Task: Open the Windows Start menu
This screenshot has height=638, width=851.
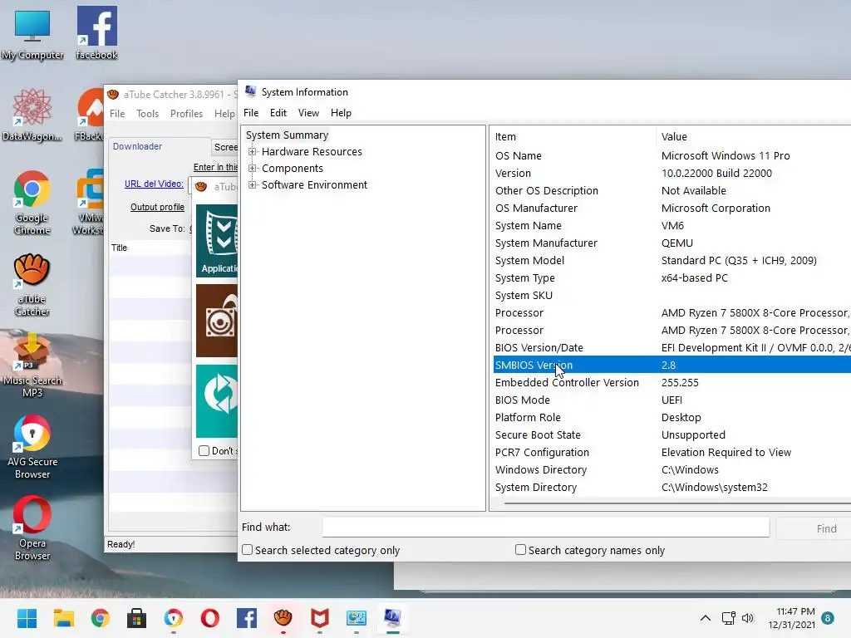Action: (27, 618)
